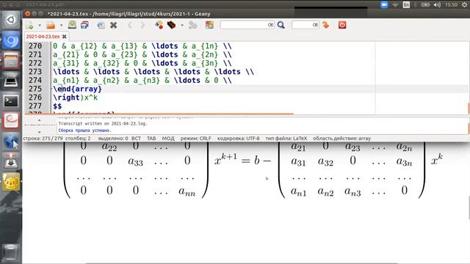
Task: Open Files manager from dock
Action: [x=11, y=60]
